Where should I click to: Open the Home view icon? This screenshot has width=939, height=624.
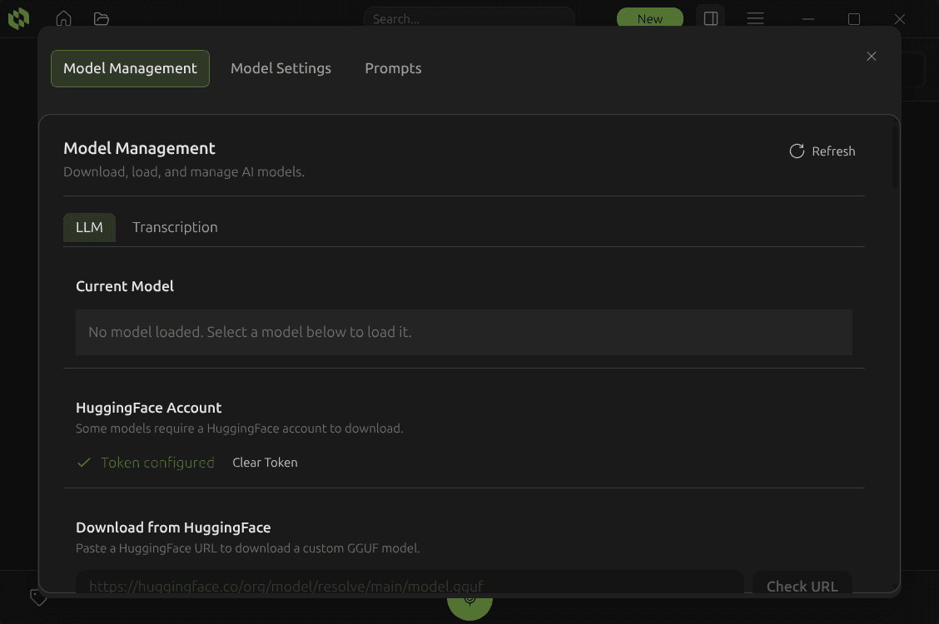63,18
